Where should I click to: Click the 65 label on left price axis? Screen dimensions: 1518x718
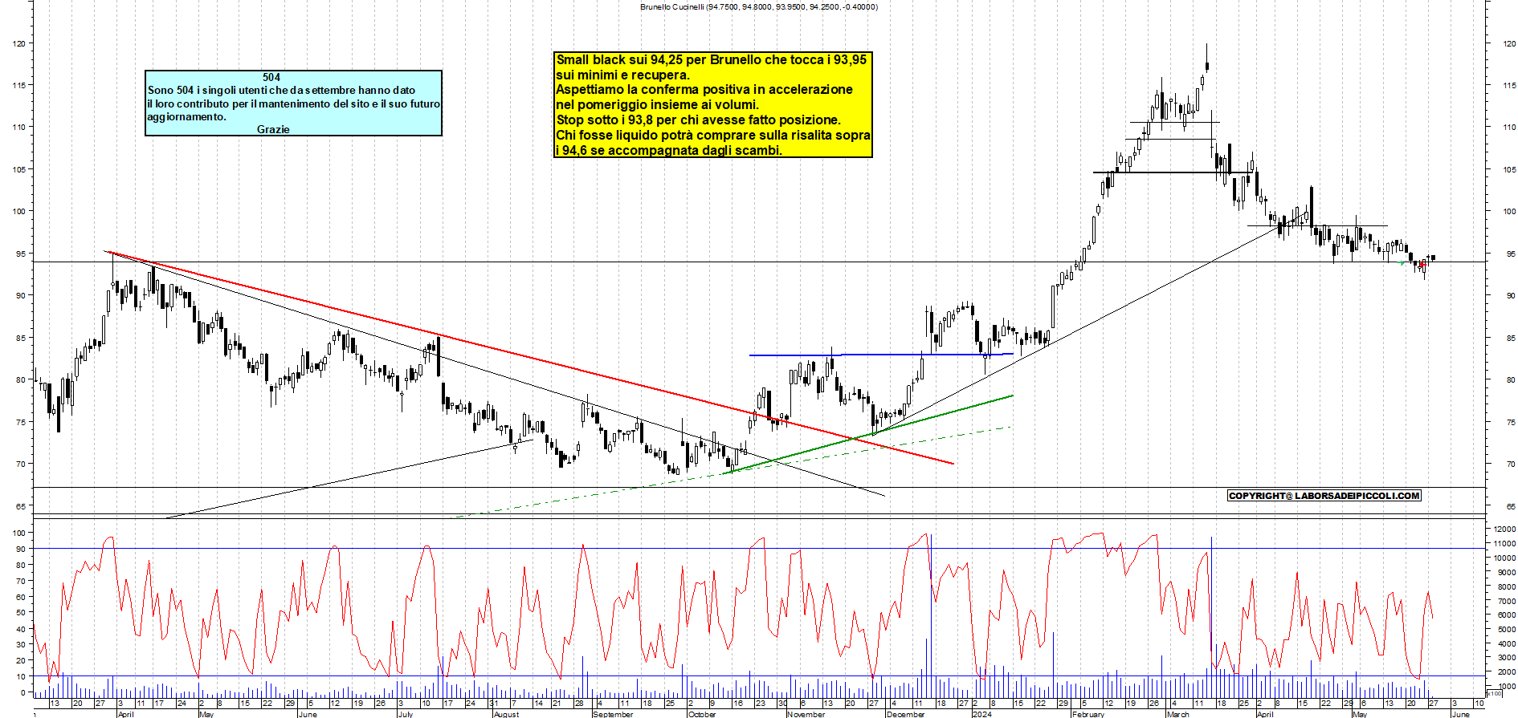click(22, 506)
